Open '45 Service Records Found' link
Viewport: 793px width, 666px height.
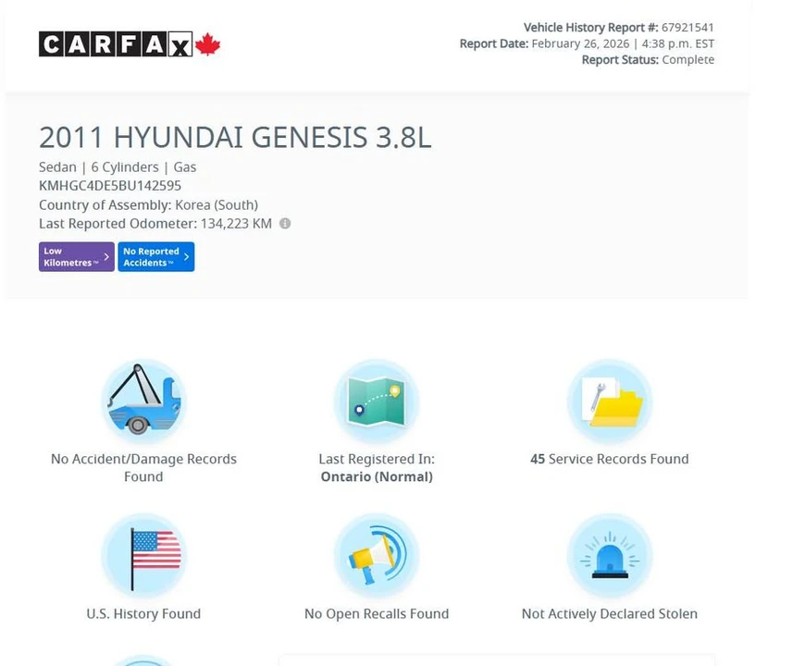pyautogui.click(x=610, y=459)
